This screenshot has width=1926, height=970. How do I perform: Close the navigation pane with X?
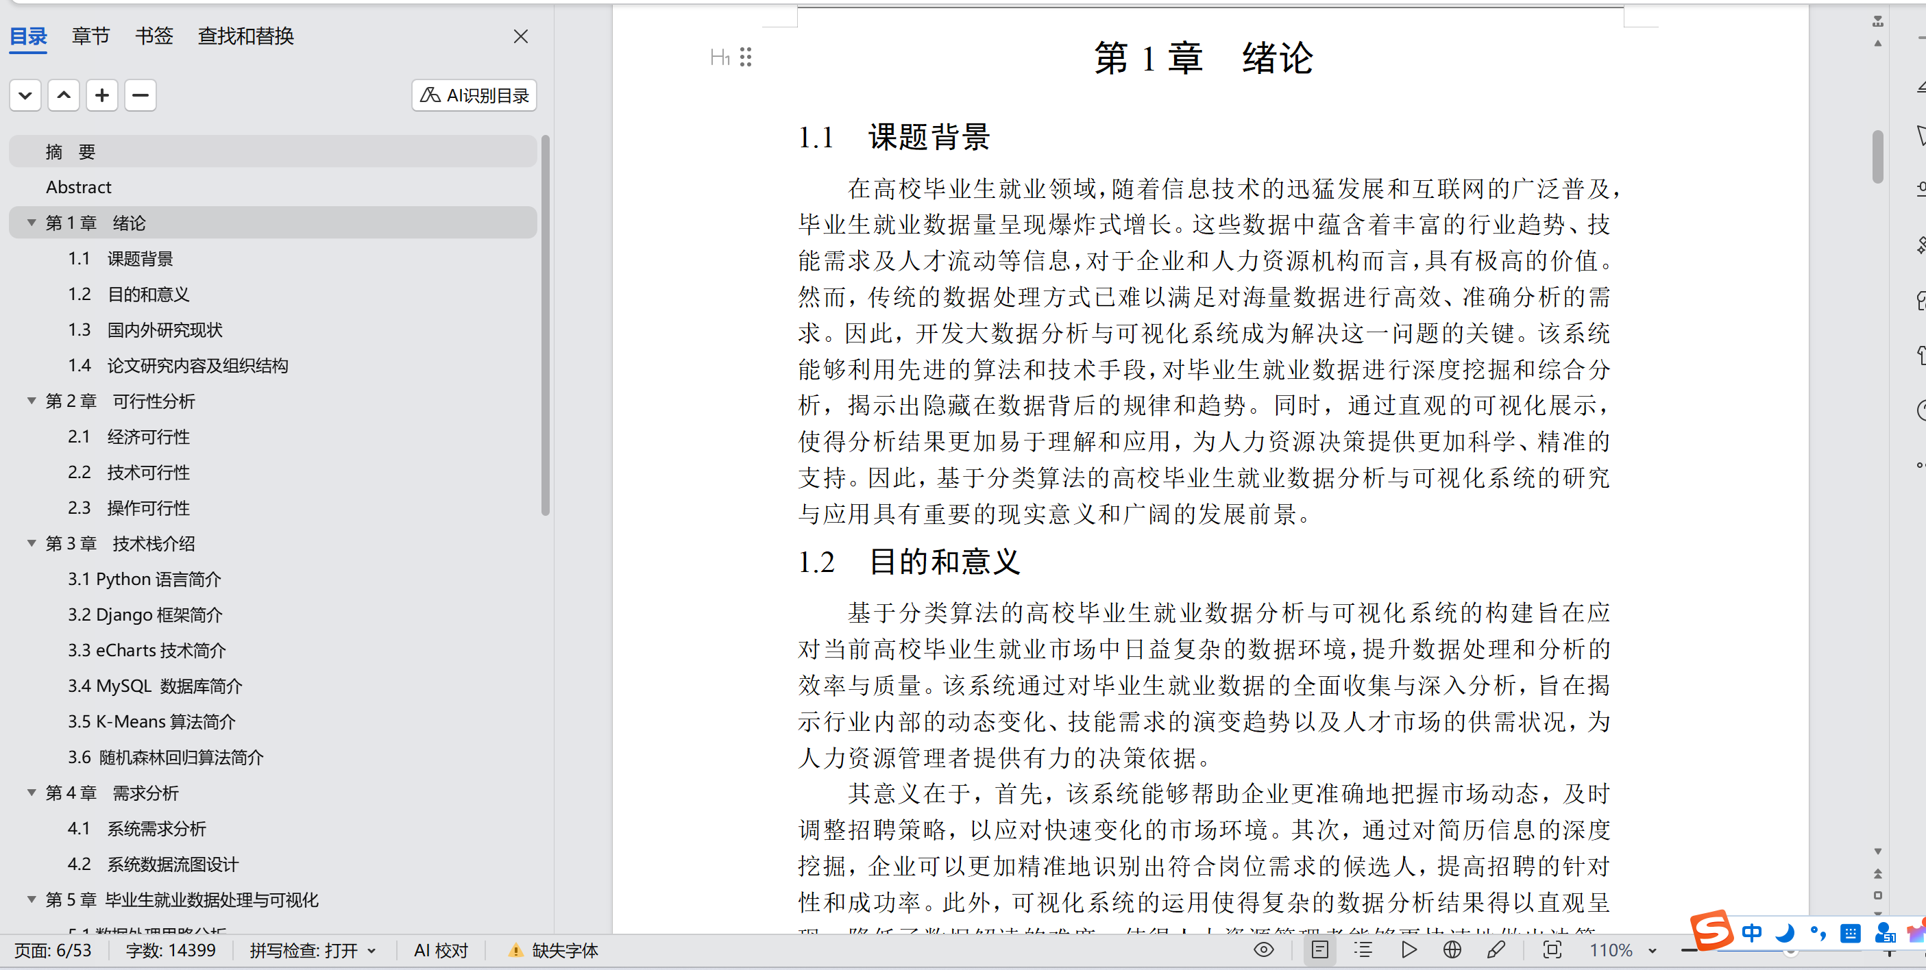pos(521,36)
